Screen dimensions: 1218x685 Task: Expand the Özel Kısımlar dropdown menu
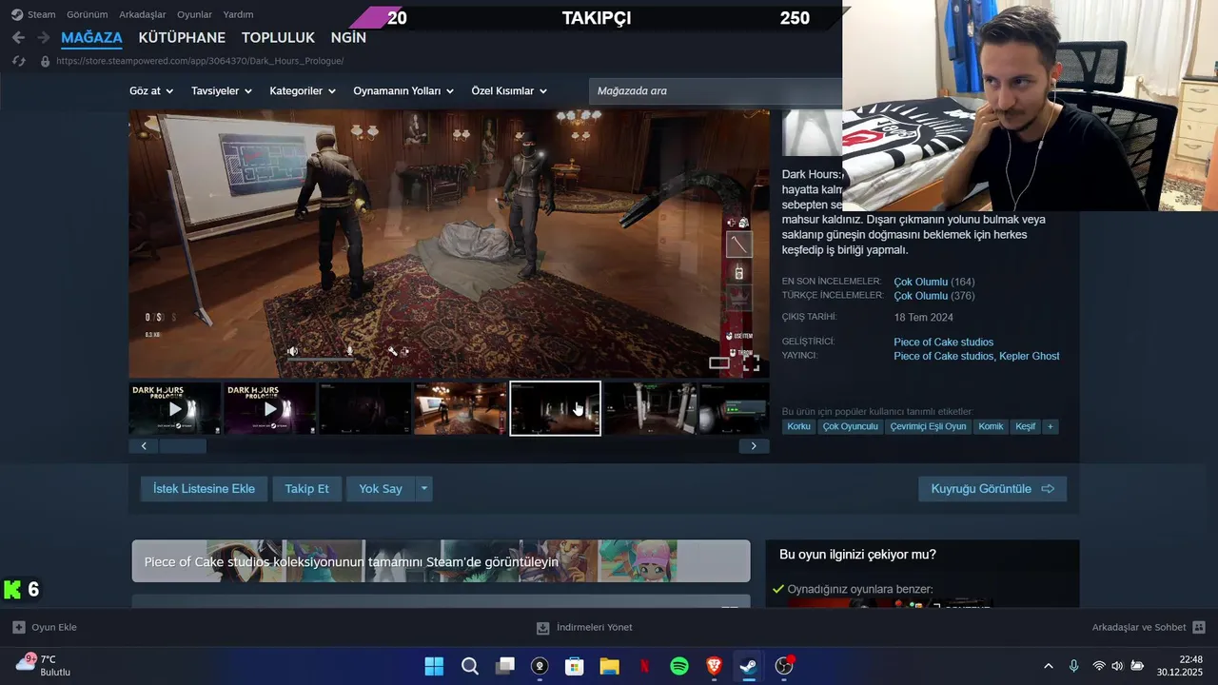click(x=509, y=91)
